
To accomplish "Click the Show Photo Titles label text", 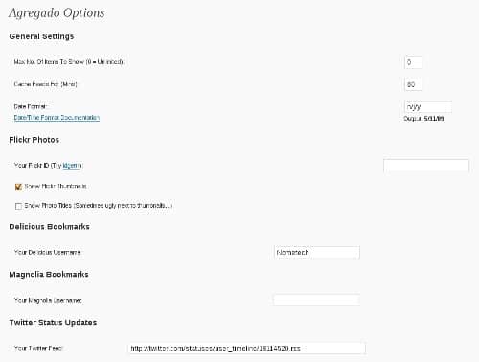I will [99, 206].
